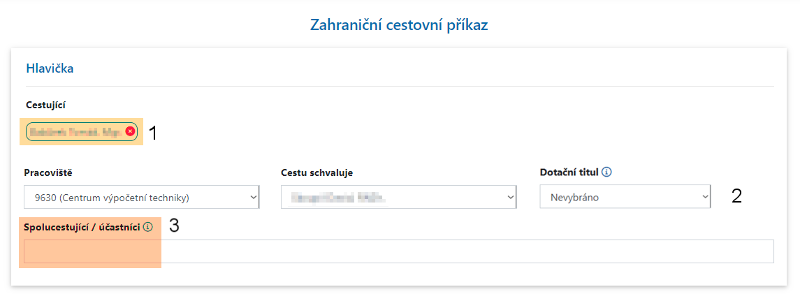Click annotation number 2 beside the Nevybráno dropdown
800x294 pixels.
[x=736, y=196]
